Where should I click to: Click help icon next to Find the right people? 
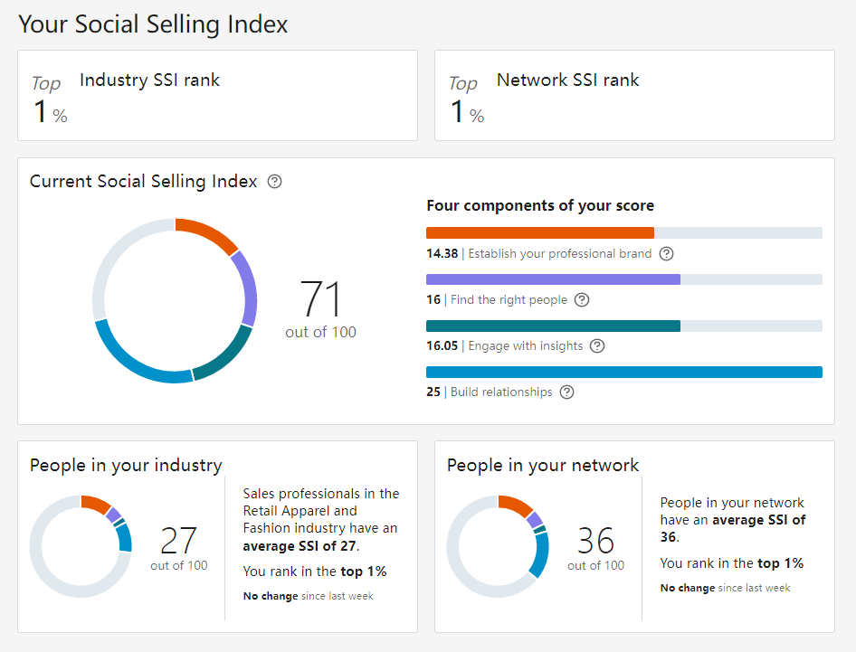[x=582, y=300]
